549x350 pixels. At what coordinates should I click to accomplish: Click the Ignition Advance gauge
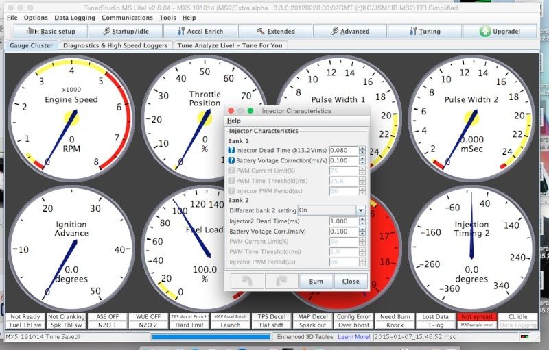(x=71, y=248)
